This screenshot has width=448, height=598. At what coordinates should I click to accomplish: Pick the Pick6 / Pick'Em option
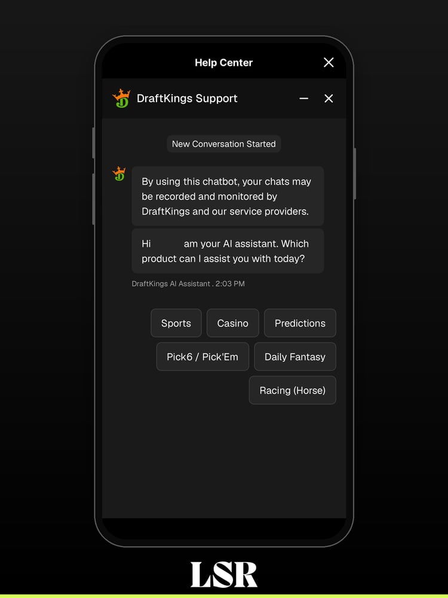pos(202,356)
